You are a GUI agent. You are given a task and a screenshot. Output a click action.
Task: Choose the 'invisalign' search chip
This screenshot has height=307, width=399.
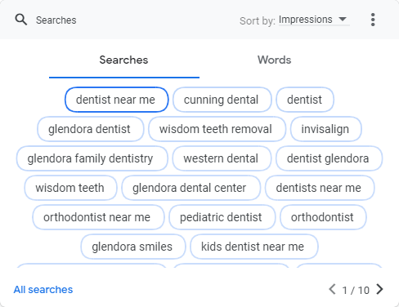[x=325, y=129]
